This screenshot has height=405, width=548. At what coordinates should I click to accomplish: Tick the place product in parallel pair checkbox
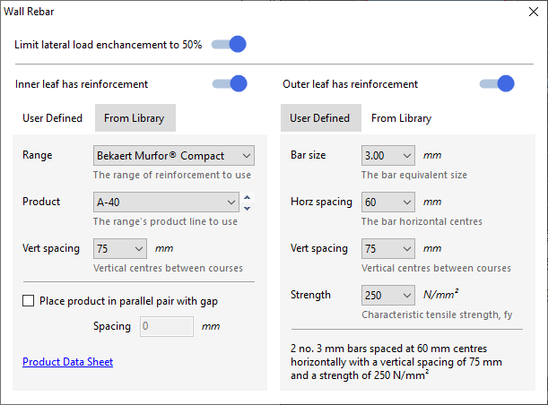[29, 300]
